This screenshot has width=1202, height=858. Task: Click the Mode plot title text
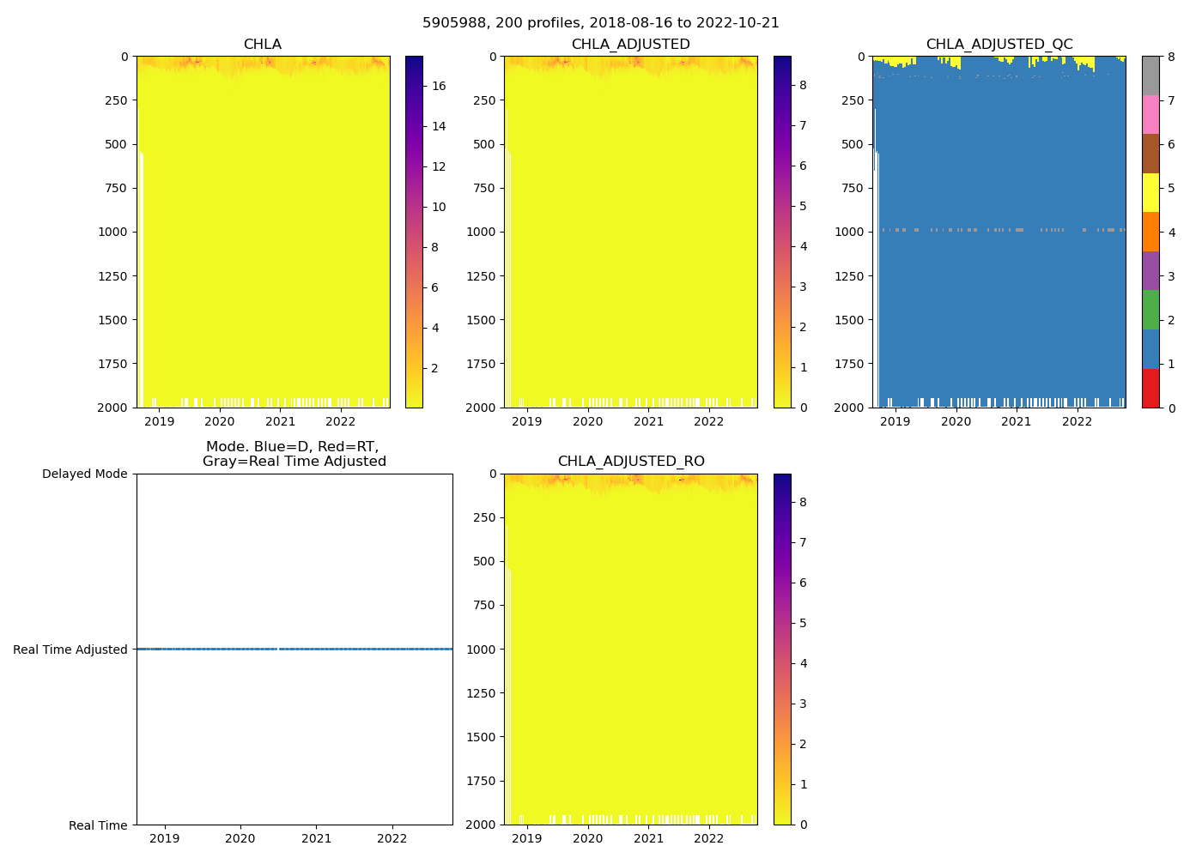coord(294,454)
